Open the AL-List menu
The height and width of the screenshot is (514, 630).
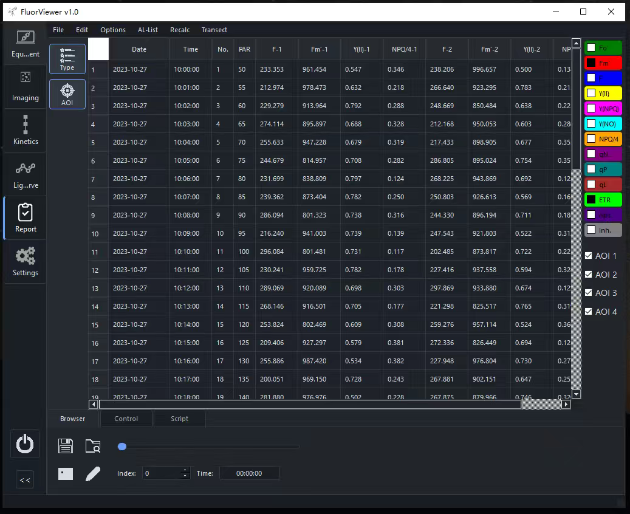[148, 30]
